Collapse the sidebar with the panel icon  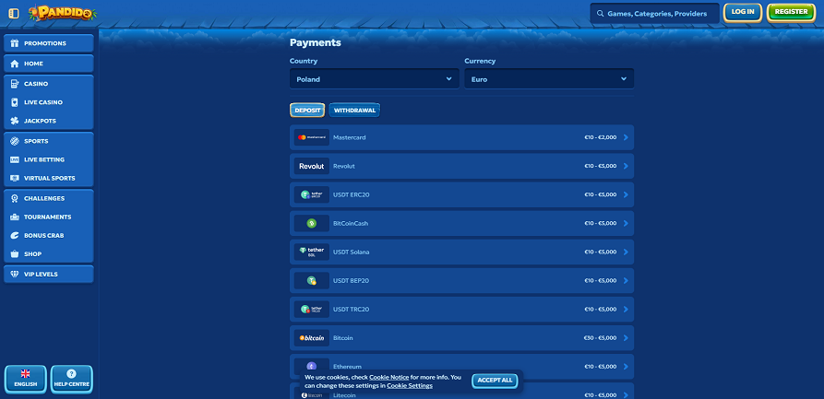pyautogui.click(x=14, y=13)
